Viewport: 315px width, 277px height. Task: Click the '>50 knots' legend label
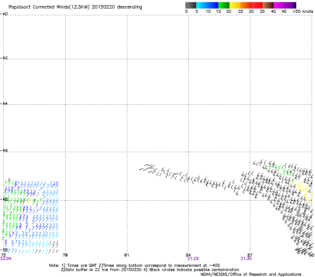point(303,12)
